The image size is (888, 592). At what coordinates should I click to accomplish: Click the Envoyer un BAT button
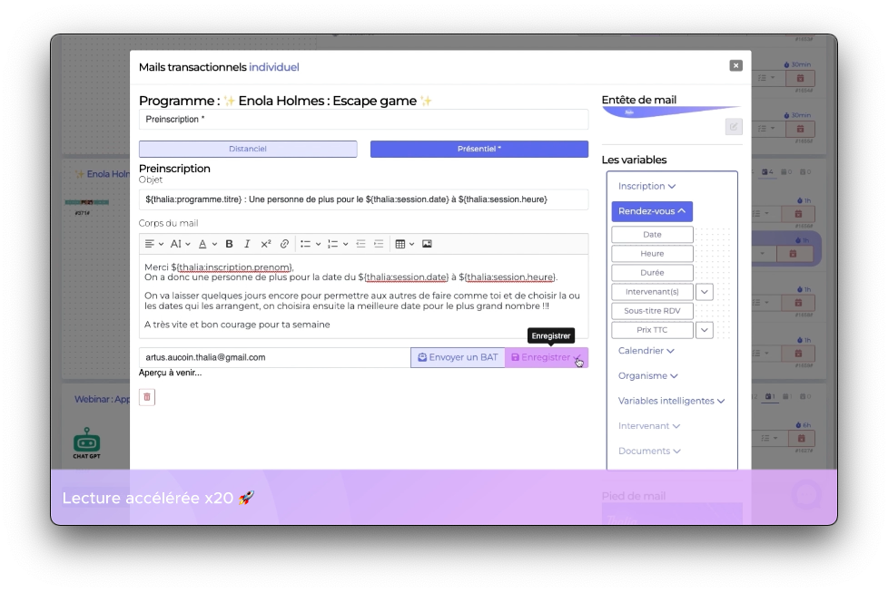pos(458,357)
